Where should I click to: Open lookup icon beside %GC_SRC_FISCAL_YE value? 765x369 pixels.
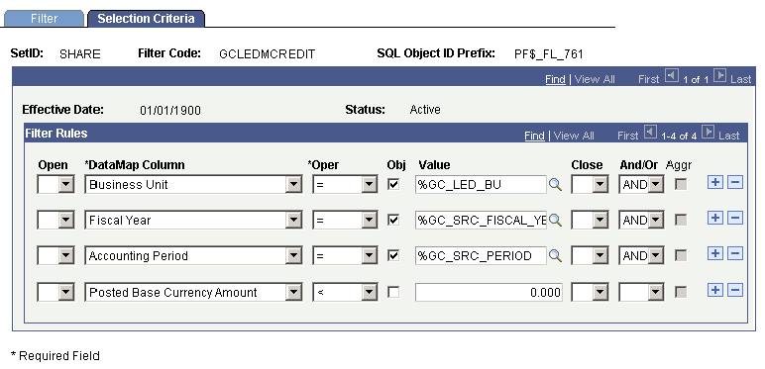[555, 220]
